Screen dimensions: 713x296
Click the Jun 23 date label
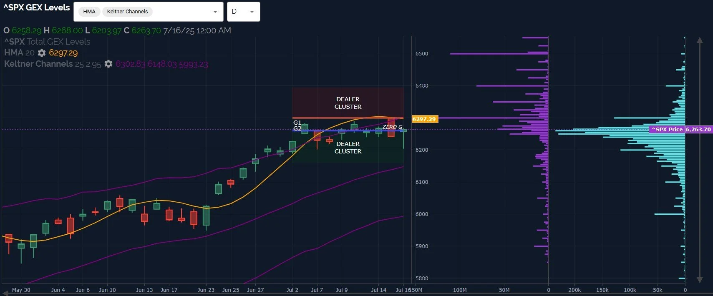pyautogui.click(x=206, y=290)
